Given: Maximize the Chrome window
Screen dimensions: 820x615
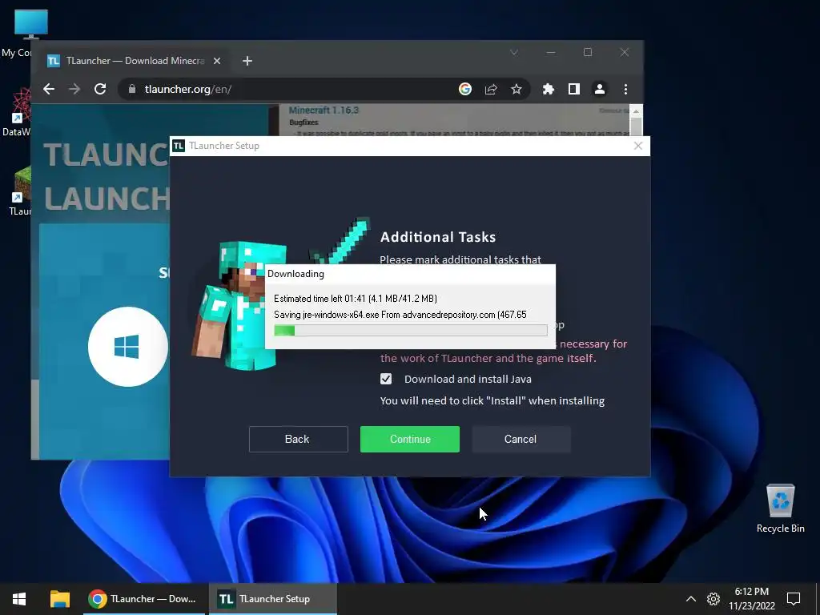Looking at the screenshot, I should (588, 52).
